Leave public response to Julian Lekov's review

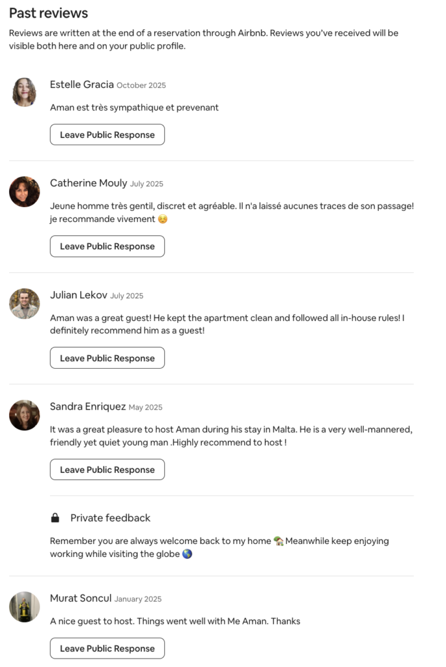click(107, 358)
